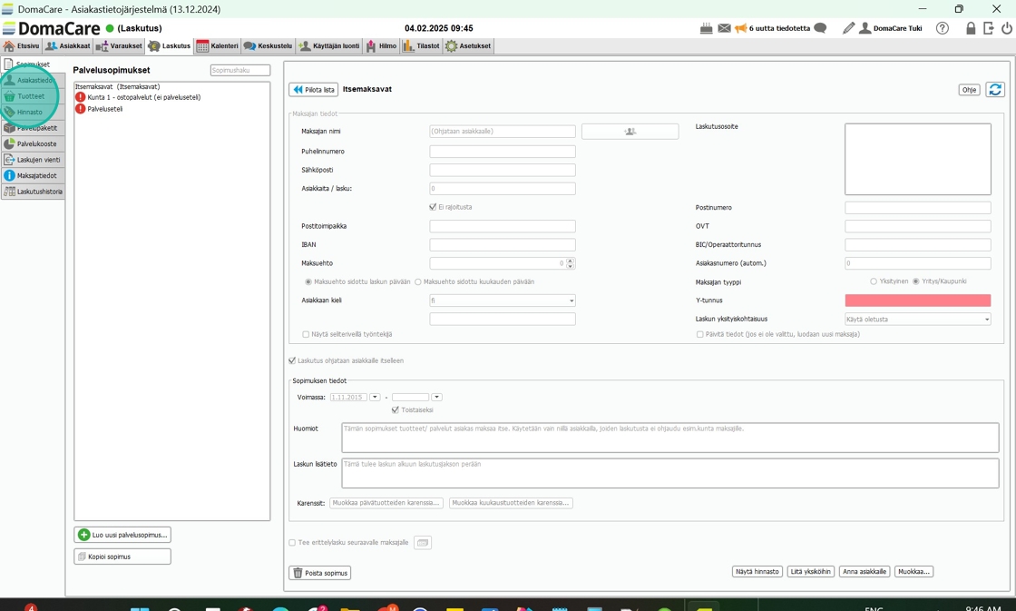The width and height of the screenshot is (1016, 611).
Task: Toggle Päivitä tiedot checkbox
Action: 699,334
